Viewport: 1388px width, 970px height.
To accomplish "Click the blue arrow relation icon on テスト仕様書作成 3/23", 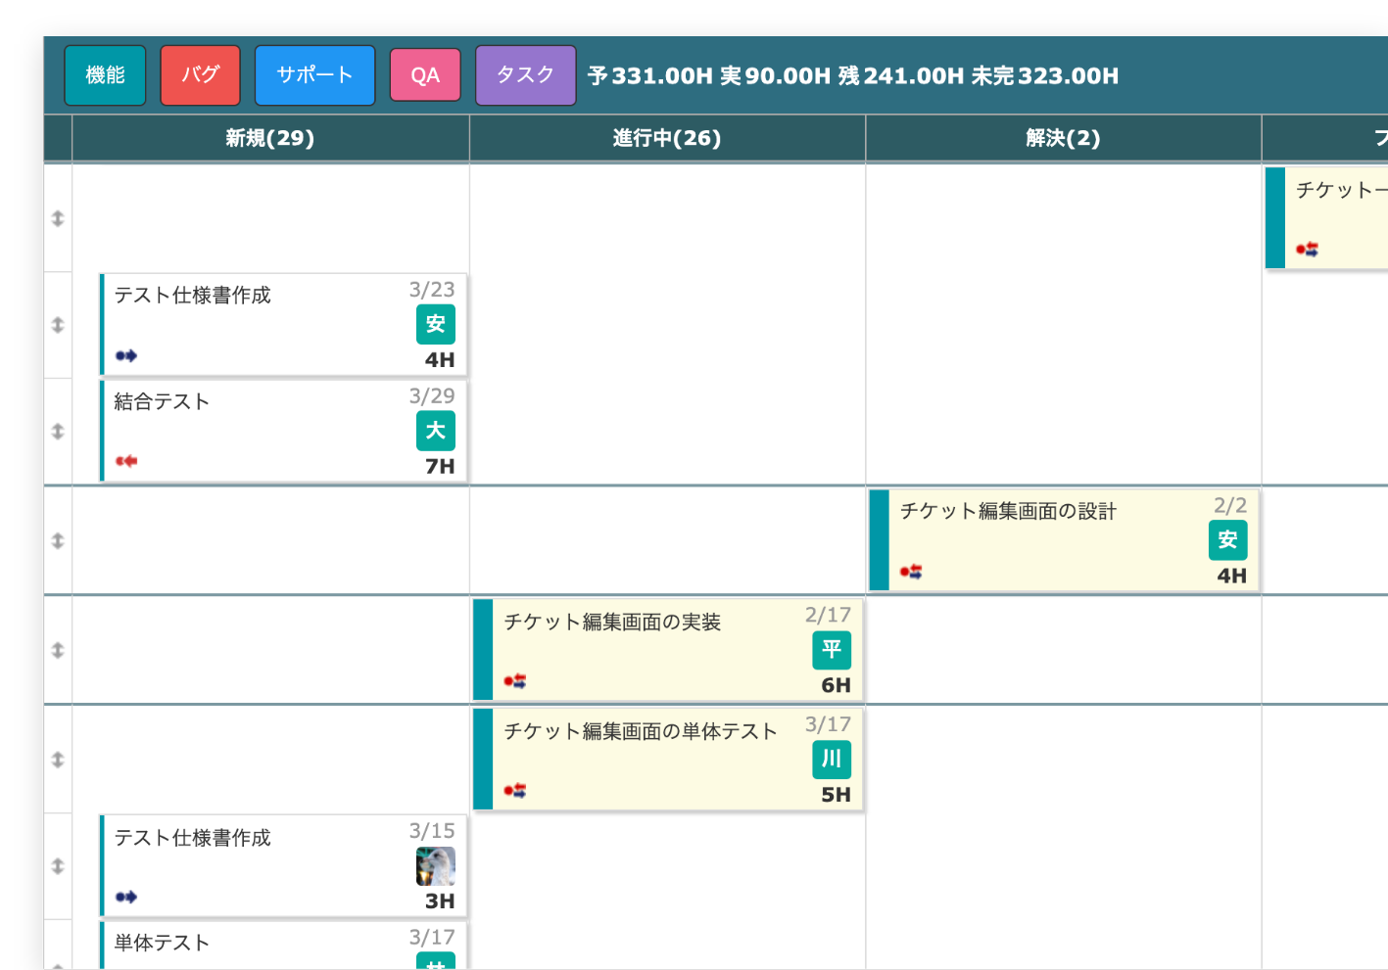I will (126, 355).
